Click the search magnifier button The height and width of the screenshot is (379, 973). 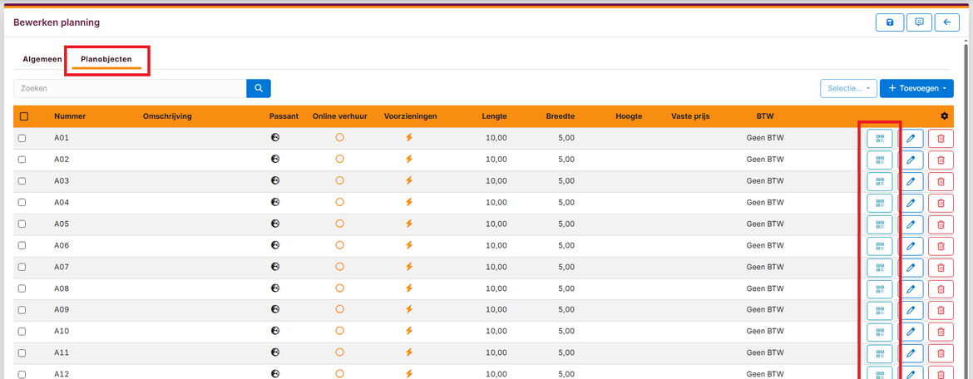(x=259, y=88)
